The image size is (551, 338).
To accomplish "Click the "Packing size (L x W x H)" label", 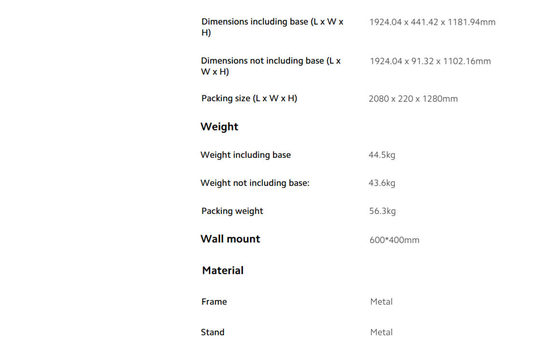I will 249,99.
